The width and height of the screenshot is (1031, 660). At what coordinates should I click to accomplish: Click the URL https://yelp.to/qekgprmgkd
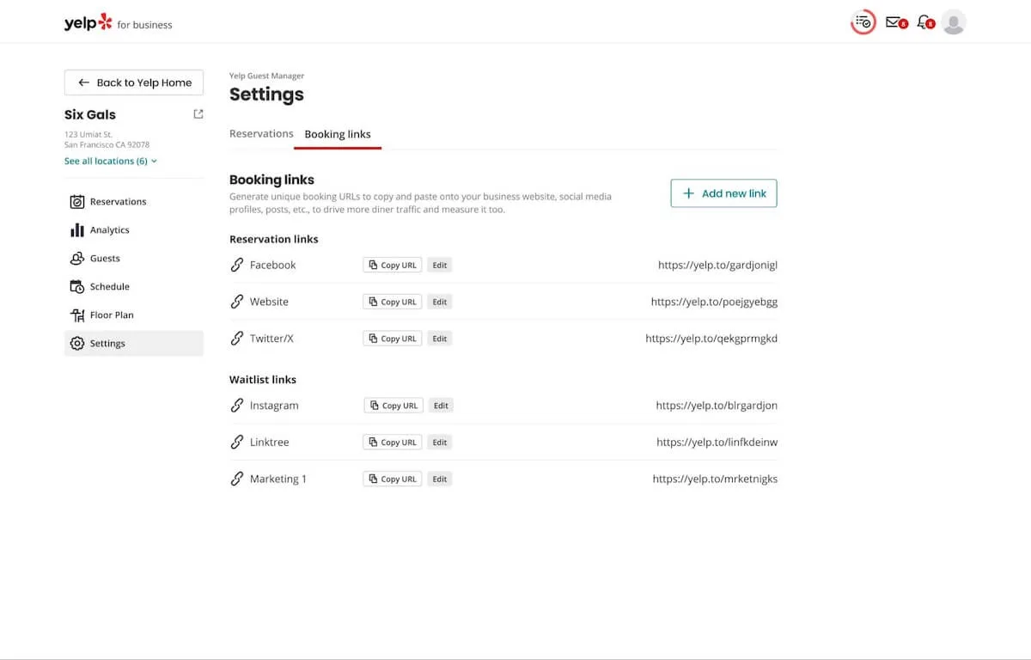pos(711,339)
